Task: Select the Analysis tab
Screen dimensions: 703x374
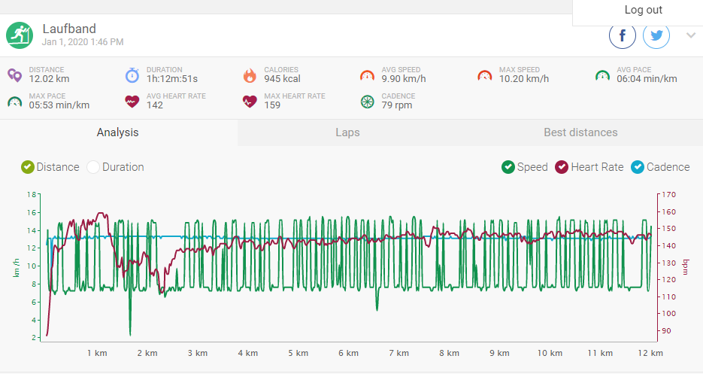Action: pyautogui.click(x=117, y=132)
